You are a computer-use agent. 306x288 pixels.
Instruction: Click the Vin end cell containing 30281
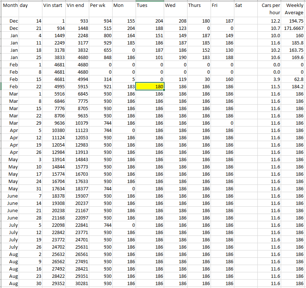(x=77, y=284)
